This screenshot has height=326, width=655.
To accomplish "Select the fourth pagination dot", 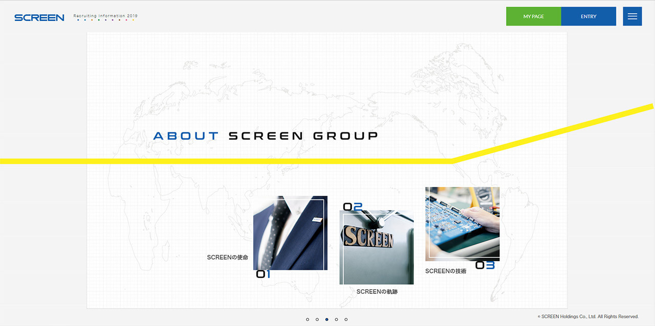I will tap(336, 319).
